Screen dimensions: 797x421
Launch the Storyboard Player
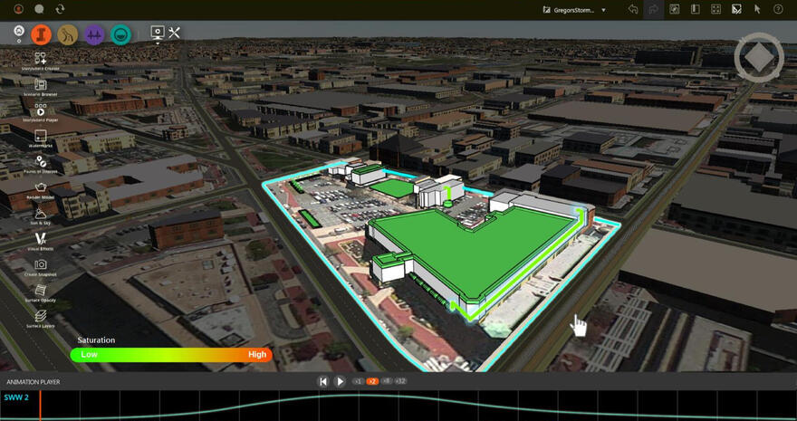[x=41, y=110]
